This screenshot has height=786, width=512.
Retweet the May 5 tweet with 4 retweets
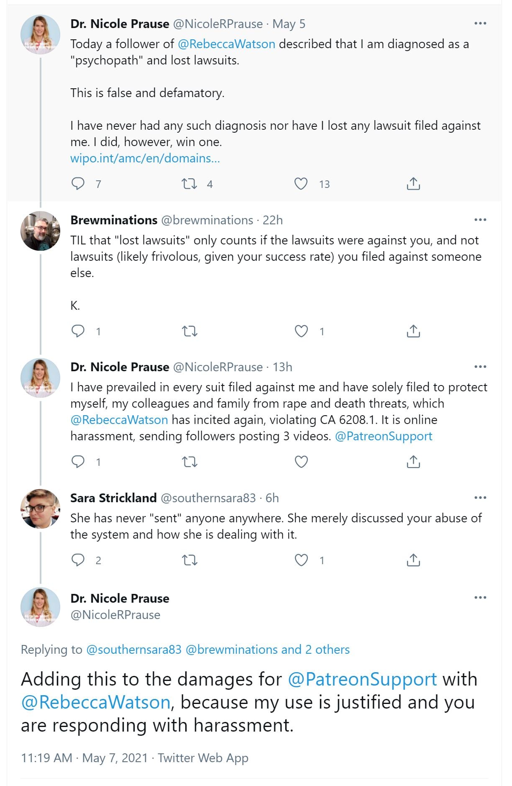tap(189, 184)
